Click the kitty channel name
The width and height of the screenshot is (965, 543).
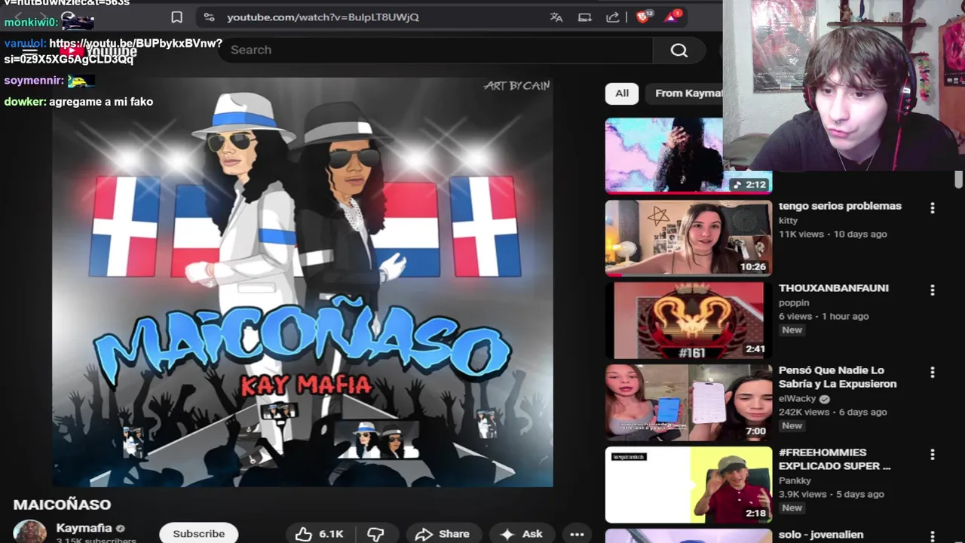788,220
